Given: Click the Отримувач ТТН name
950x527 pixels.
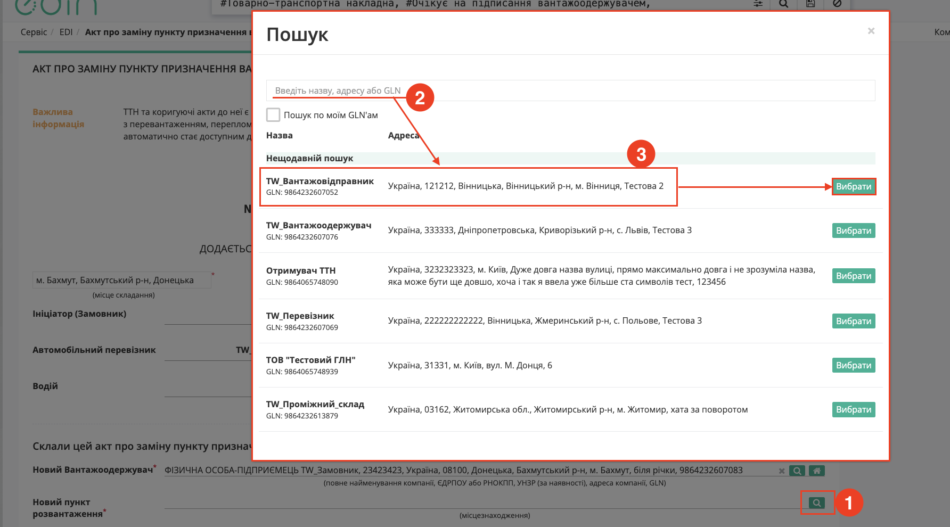Looking at the screenshot, I should pyautogui.click(x=301, y=270).
